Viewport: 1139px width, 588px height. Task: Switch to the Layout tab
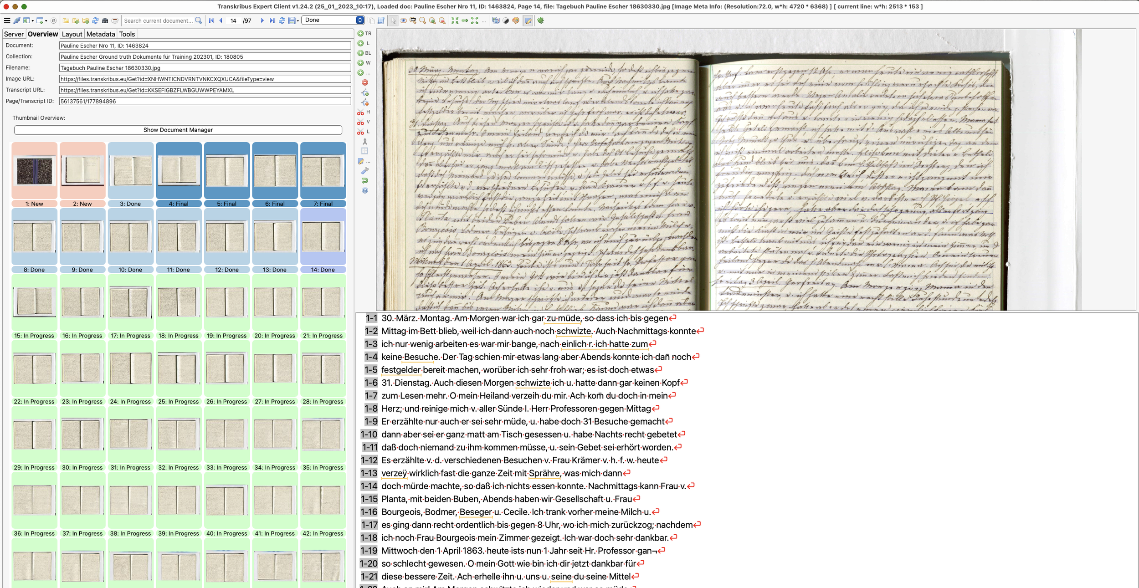[x=72, y=34]
